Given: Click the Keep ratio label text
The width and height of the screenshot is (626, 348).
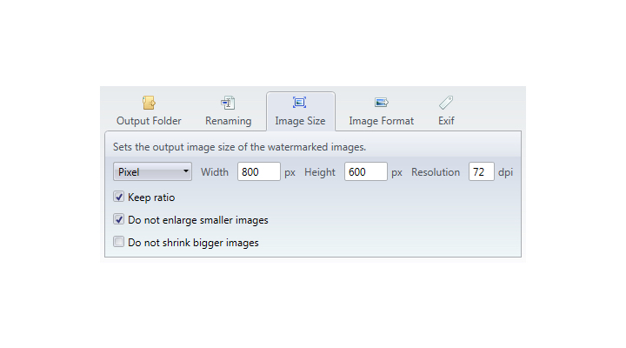Looking at the screenshot, I should pyautogui.click(x=151, y=197).
